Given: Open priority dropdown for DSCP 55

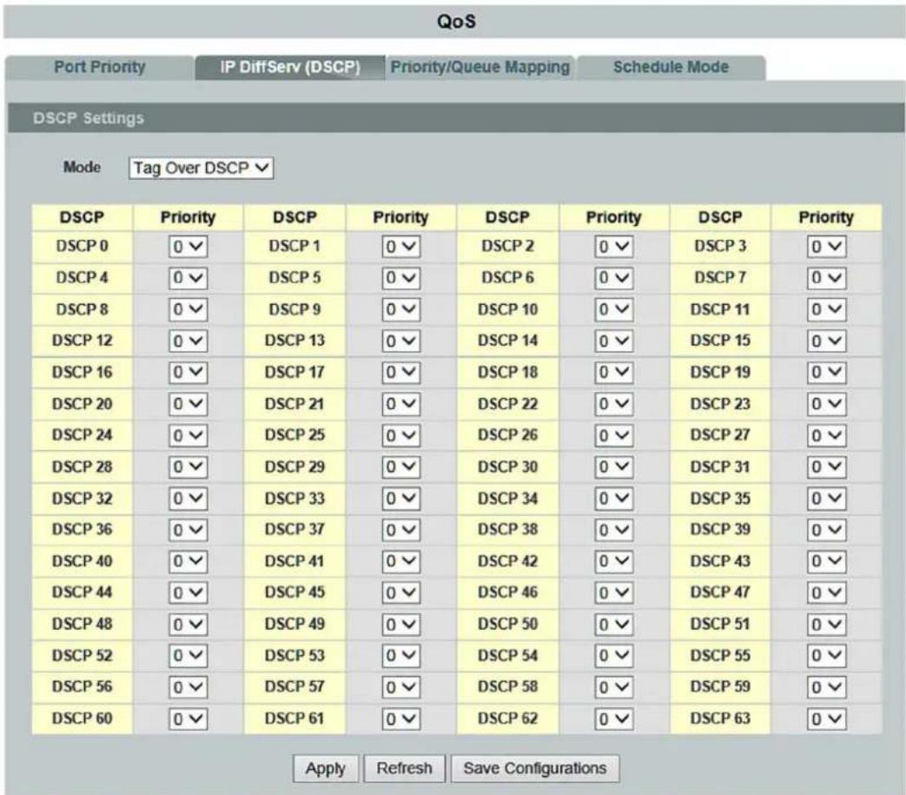Looking at the screenshot, I should (x=826, y=656).
